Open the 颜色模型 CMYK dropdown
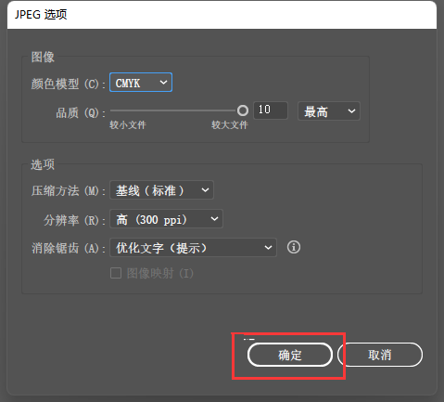The height and width of the screenshot is (402, 444). tap(141, 83)
